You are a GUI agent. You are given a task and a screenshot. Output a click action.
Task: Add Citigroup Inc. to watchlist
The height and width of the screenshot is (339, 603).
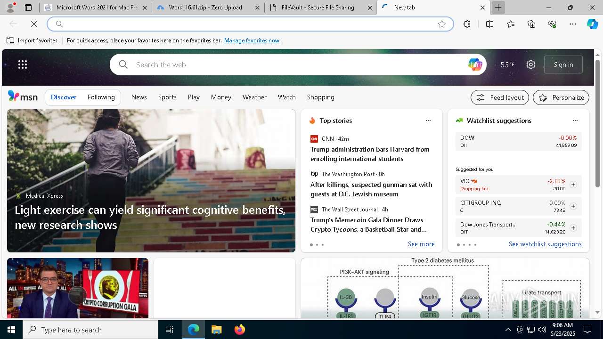point(573,206)
